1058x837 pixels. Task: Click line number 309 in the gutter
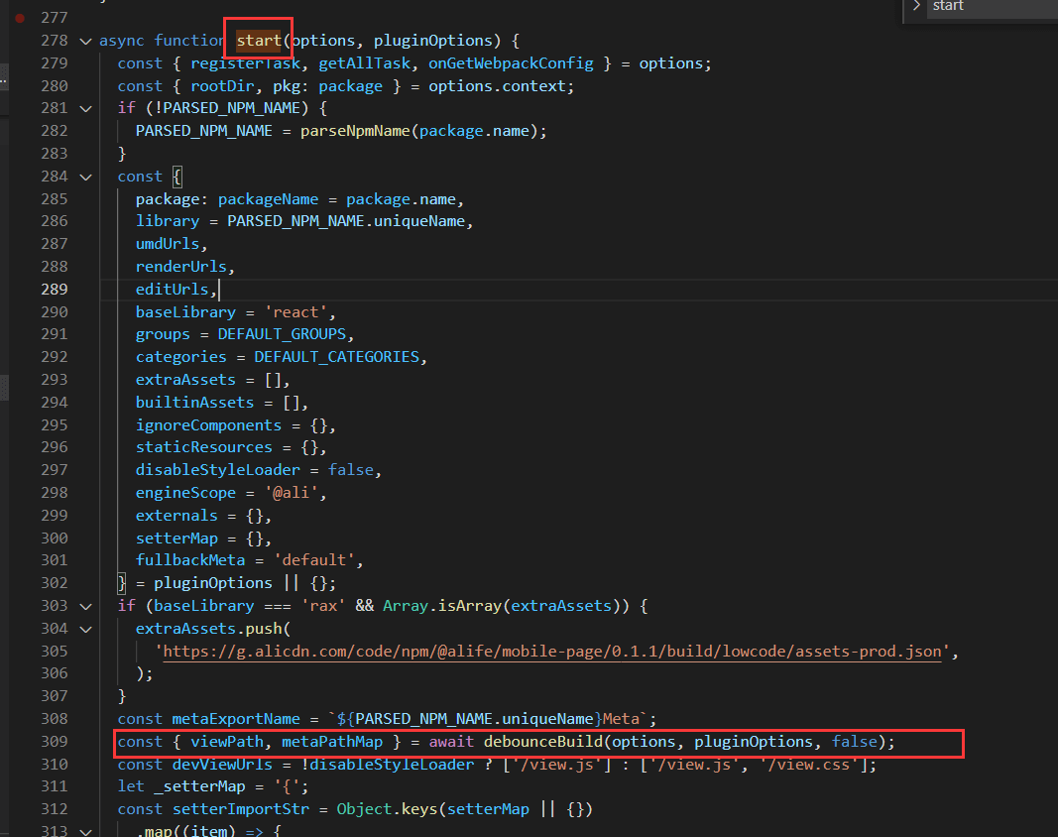55,742
